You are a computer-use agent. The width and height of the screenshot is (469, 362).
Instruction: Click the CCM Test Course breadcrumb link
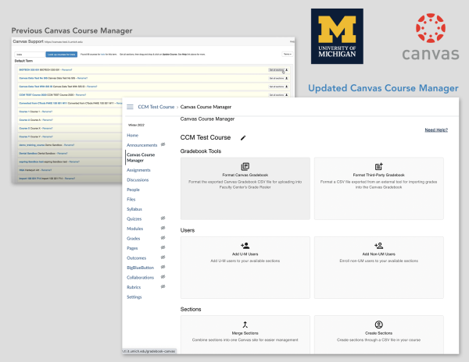point(156,107)
